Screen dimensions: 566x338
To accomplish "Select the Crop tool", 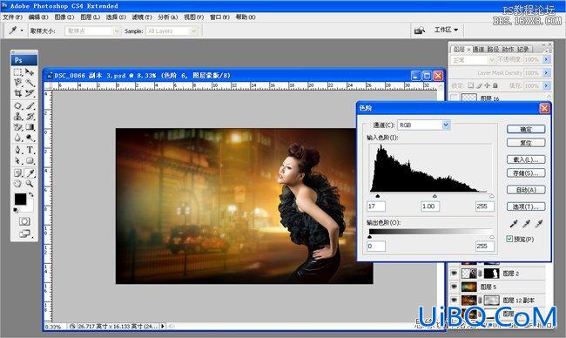I will [17, 93].
